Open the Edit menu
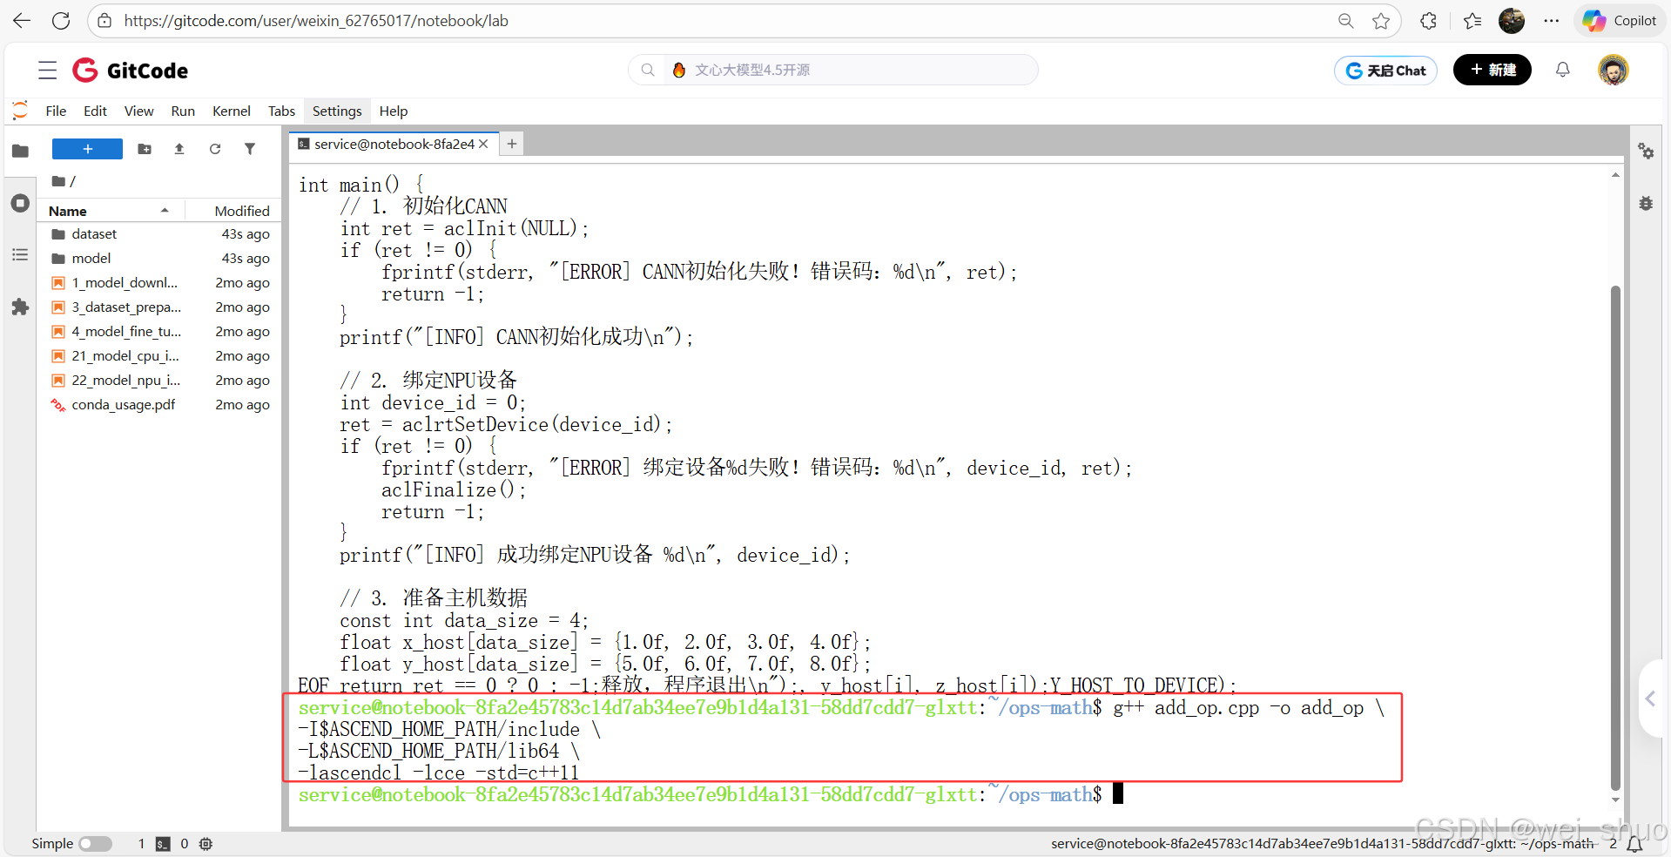The image size is (1671, 857). click(x=95, y=111)
